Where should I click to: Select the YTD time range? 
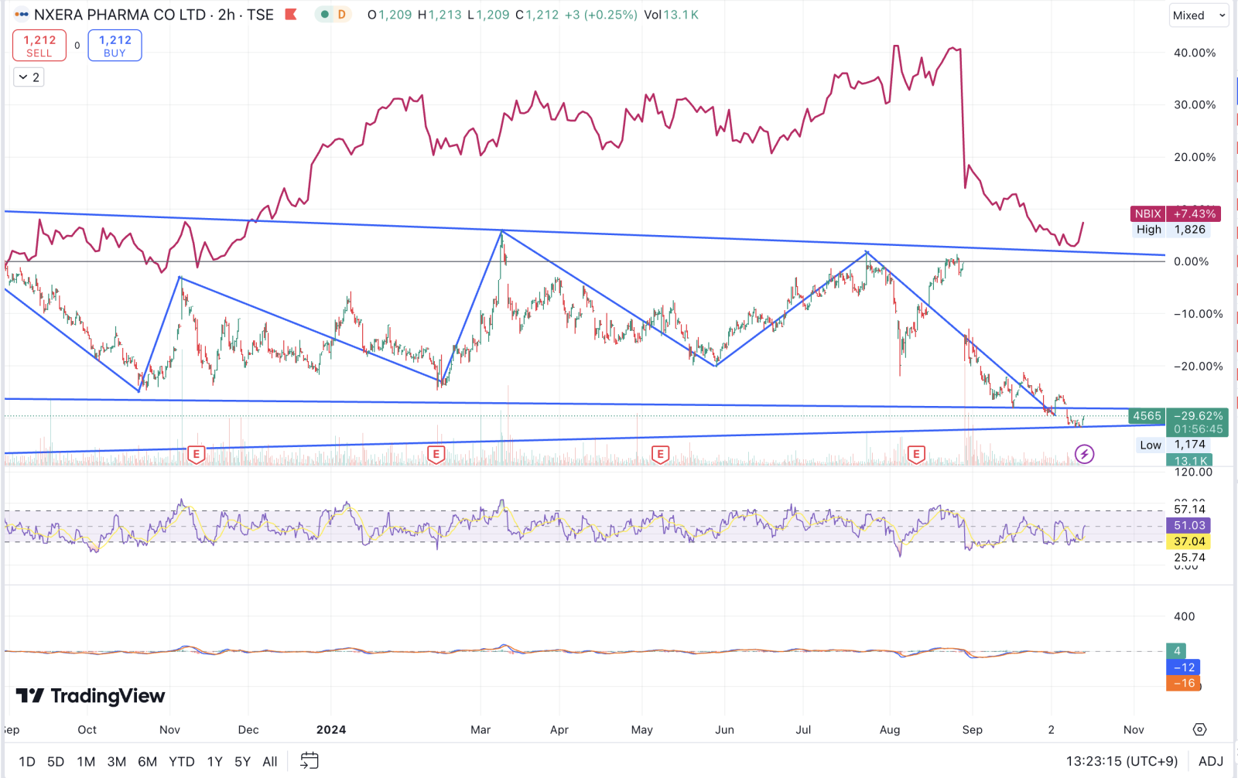[x=182, y=762]
